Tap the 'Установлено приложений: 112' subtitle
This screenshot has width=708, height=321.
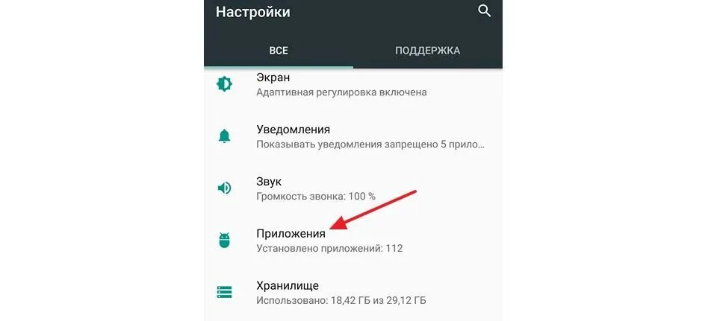point(329,248)
